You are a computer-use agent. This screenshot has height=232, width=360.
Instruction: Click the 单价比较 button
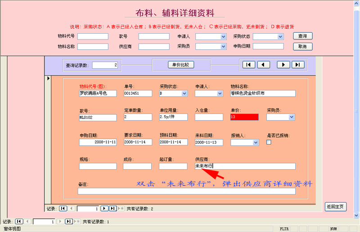pyautogui.click(x=181, y=65)
